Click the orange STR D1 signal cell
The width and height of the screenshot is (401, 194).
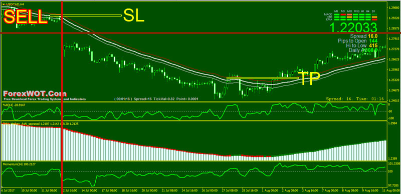point(374,17)
